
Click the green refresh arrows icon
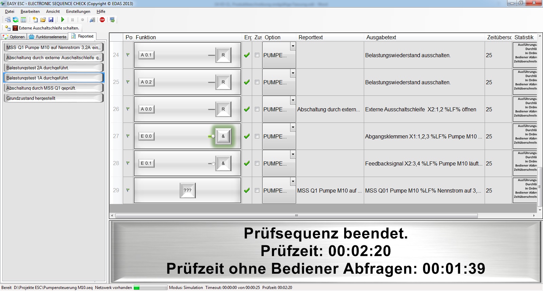point(16,20)
